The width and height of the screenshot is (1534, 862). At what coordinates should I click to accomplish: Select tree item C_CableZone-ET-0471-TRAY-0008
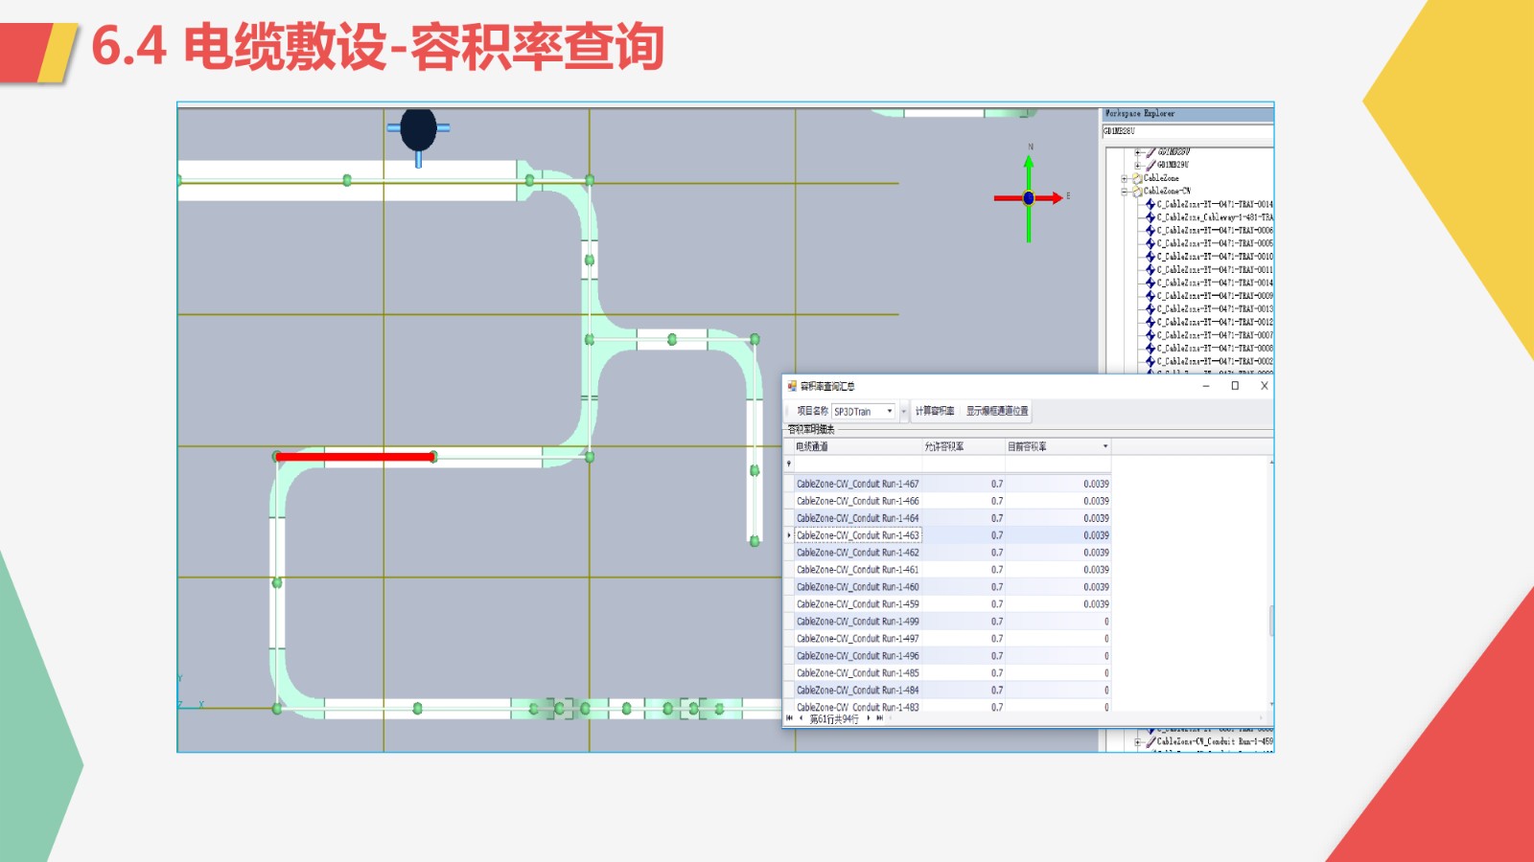coord(1215,349)
